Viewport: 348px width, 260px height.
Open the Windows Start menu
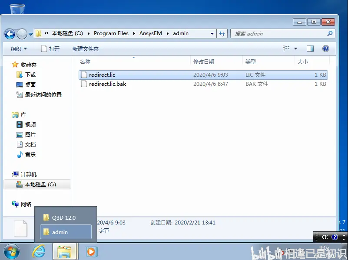[x=11, y=252]
